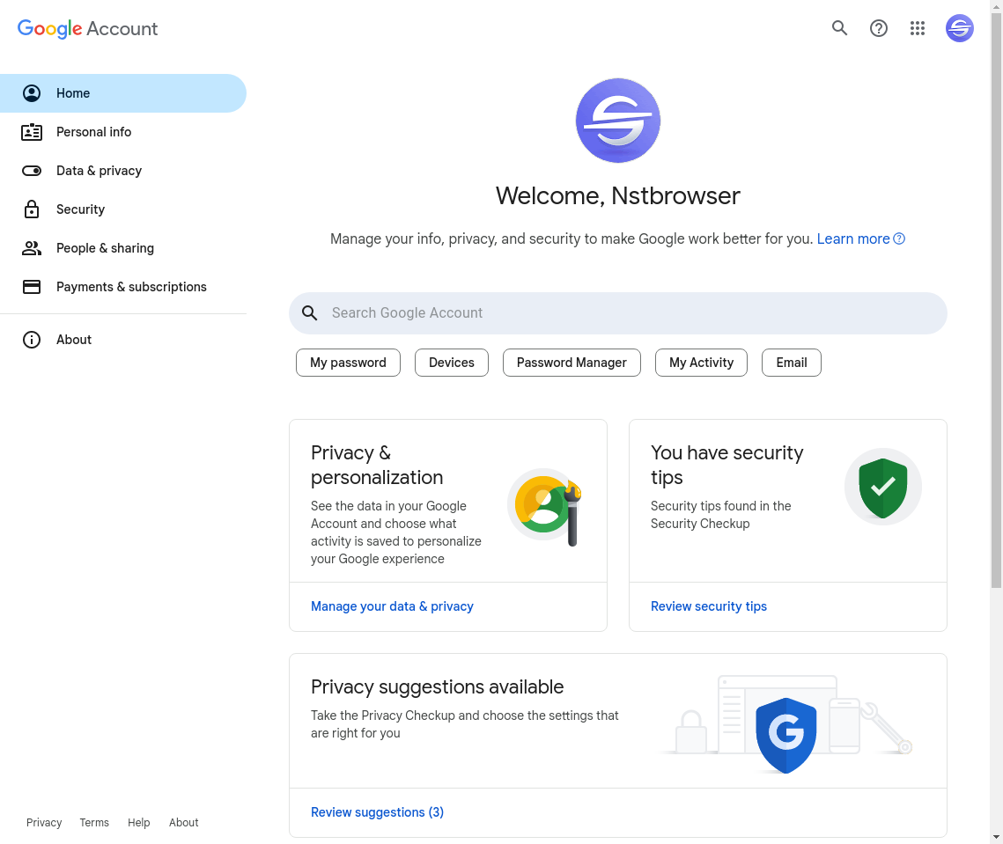Viewport: 1003px width, 844px height.
Task: Open Manage your data & privacy link
Action: pyautogui.click(x=392, y=606)
